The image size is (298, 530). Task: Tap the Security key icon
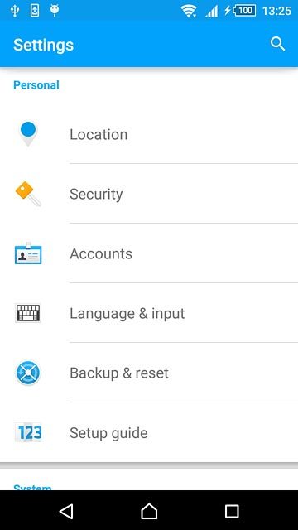28,194
